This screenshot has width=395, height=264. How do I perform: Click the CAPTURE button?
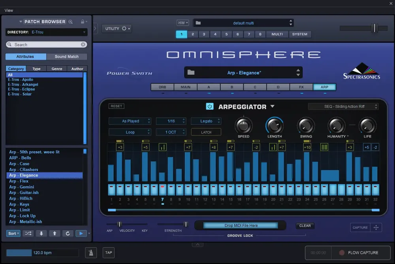[360, 227]
